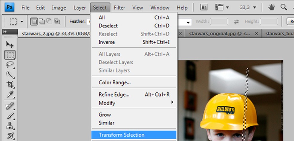
Task: Select the Healing Brush tool
Action: click(10, 106)
